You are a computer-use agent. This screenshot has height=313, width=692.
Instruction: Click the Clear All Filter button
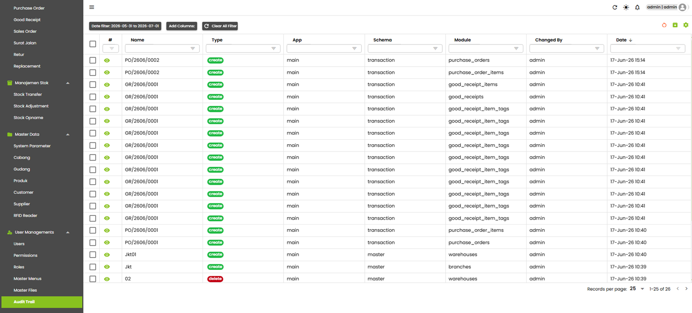220,26
